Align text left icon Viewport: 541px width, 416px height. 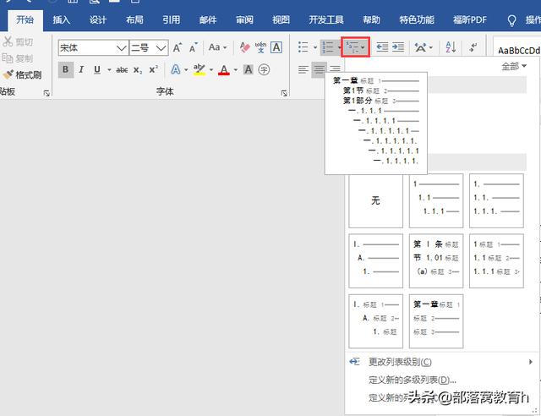point(303,69)
